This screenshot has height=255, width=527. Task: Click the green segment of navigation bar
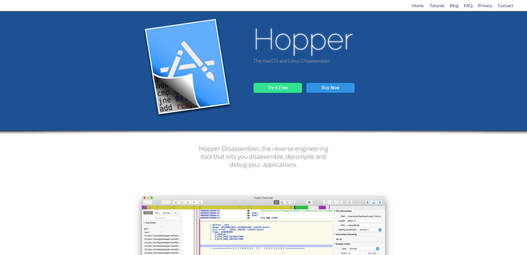click(301, 208)
